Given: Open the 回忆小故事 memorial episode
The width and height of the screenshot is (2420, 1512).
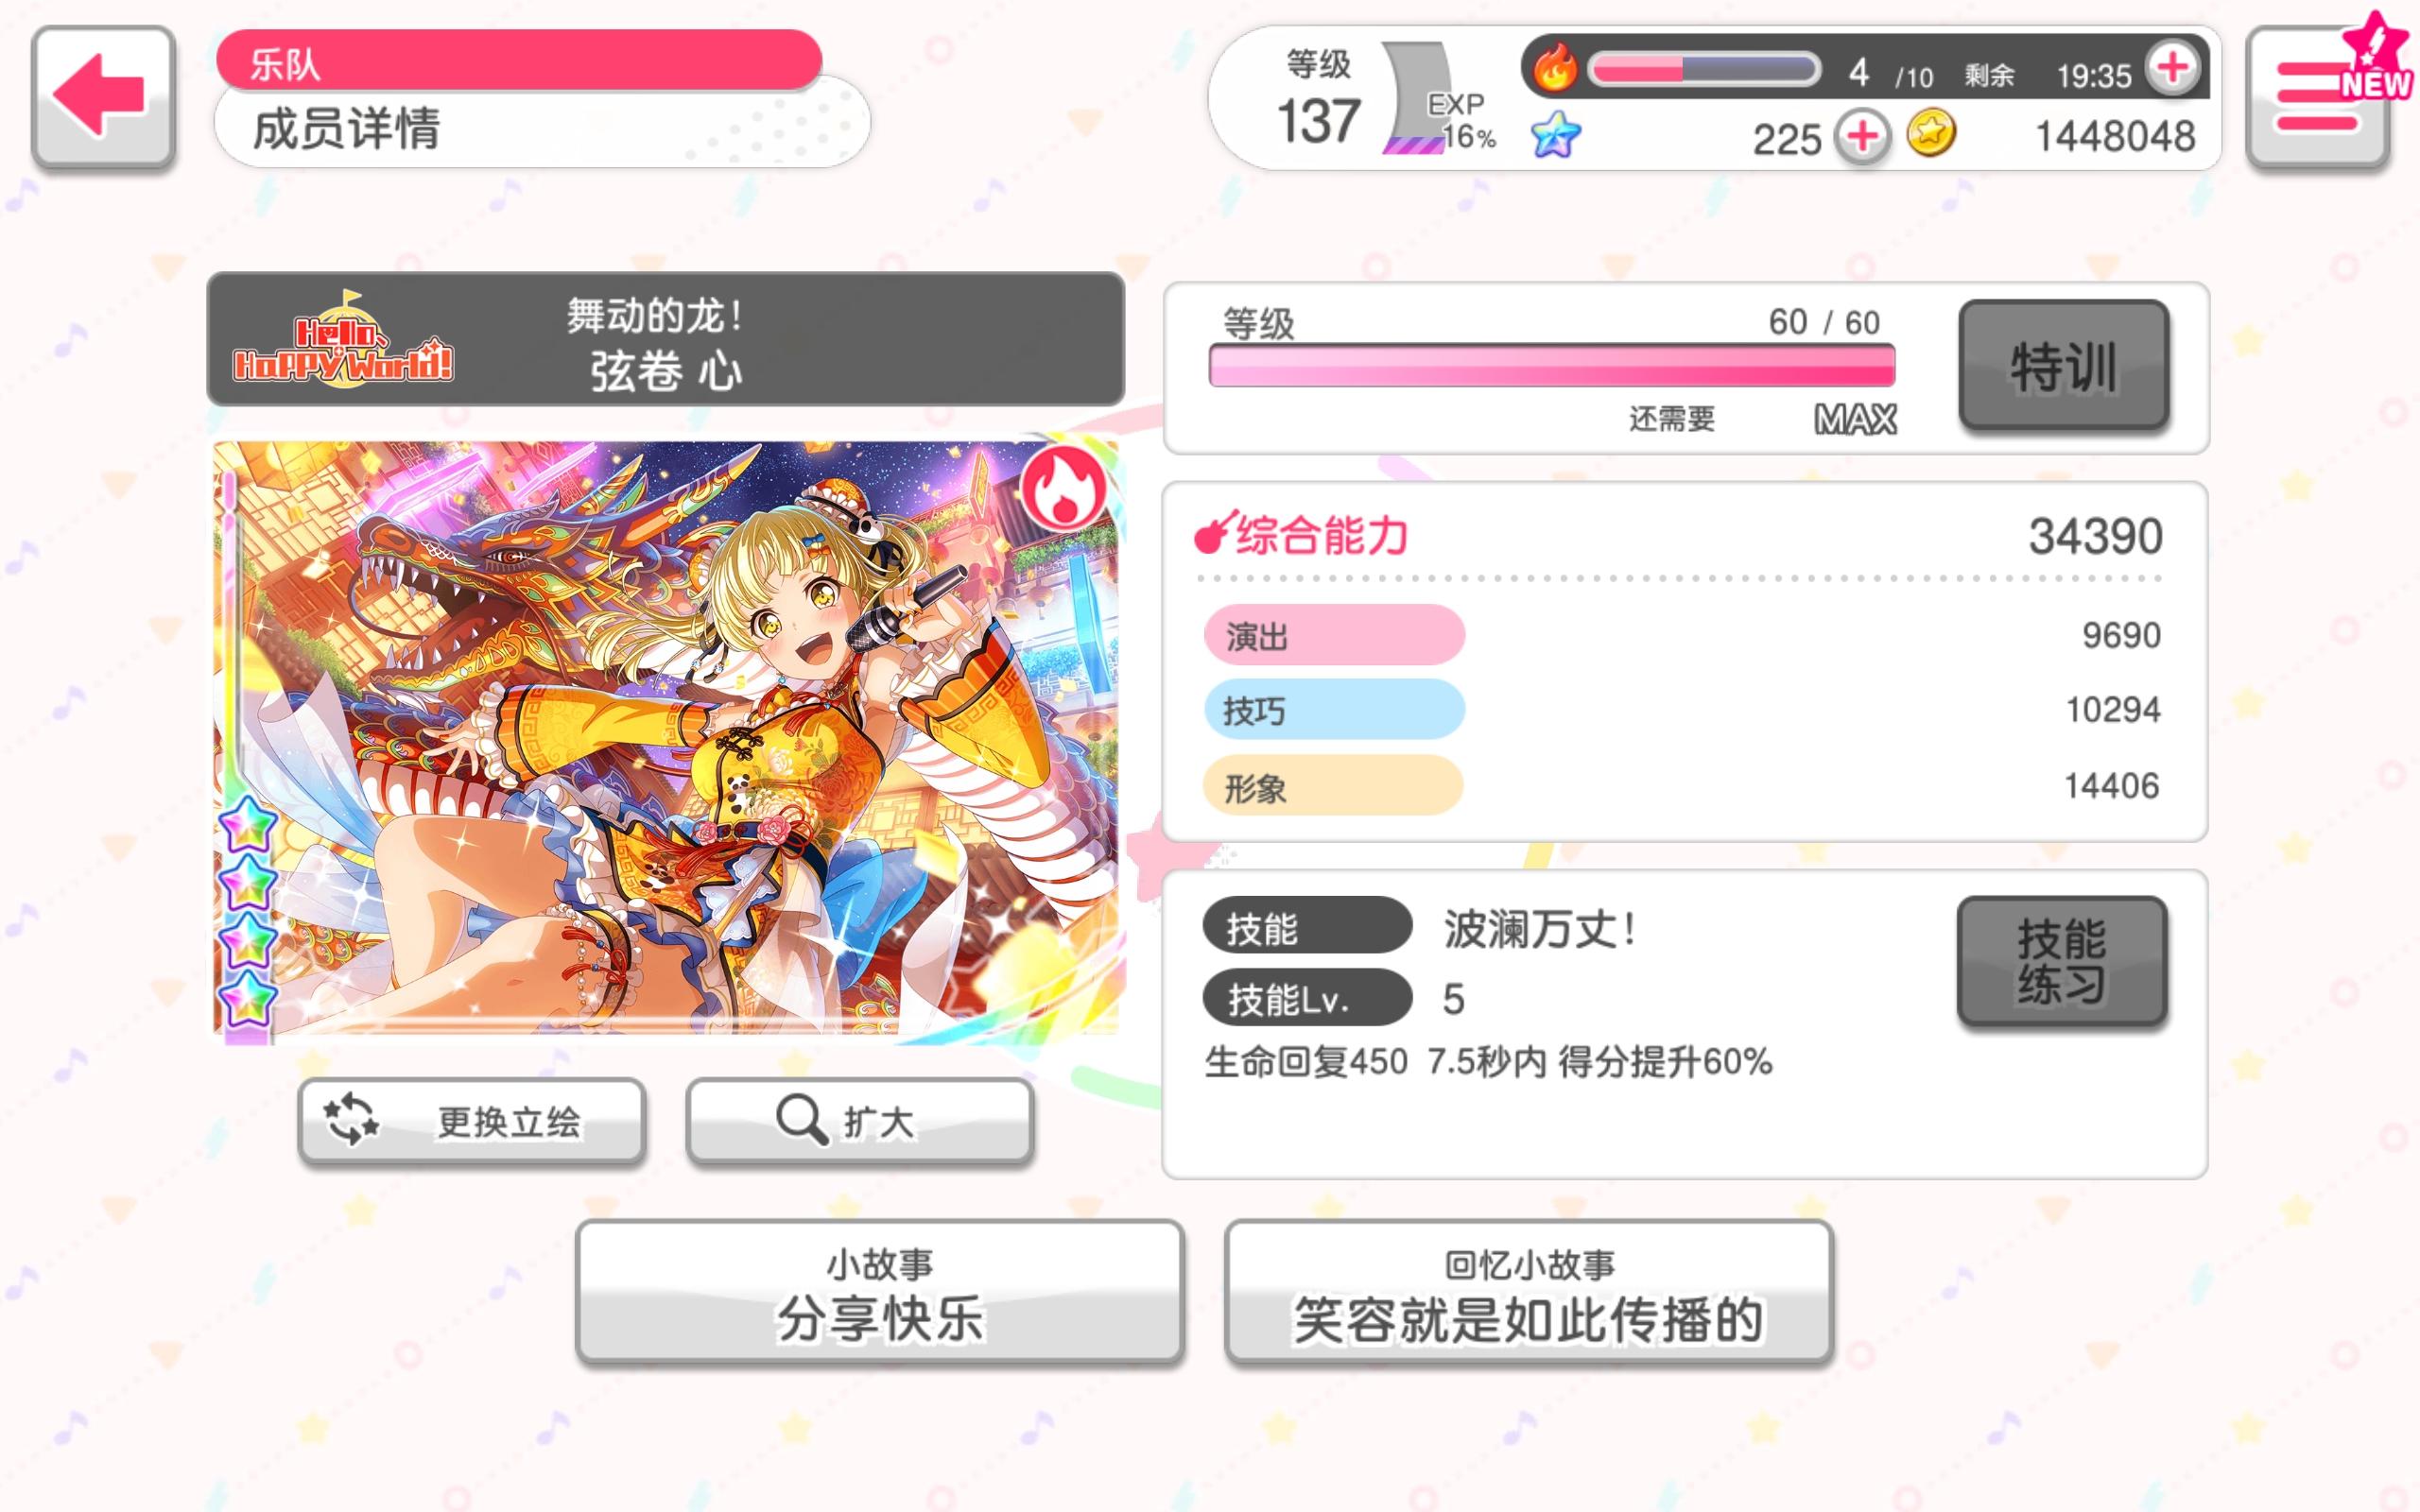Looking at the screenshot, I should point(1529,1291).
